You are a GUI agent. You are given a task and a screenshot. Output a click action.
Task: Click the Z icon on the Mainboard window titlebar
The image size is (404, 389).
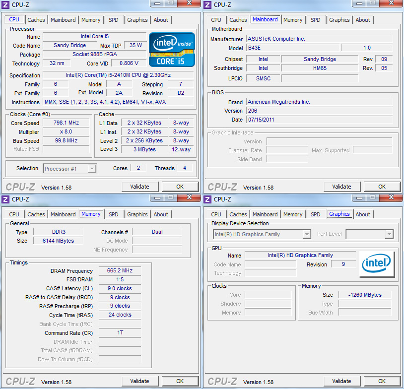(x=207, y=4)
